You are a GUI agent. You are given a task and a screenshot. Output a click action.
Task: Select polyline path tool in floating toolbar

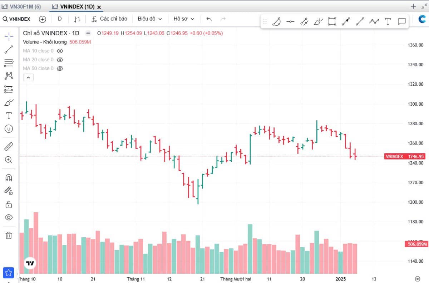click(x=374, y=22)
